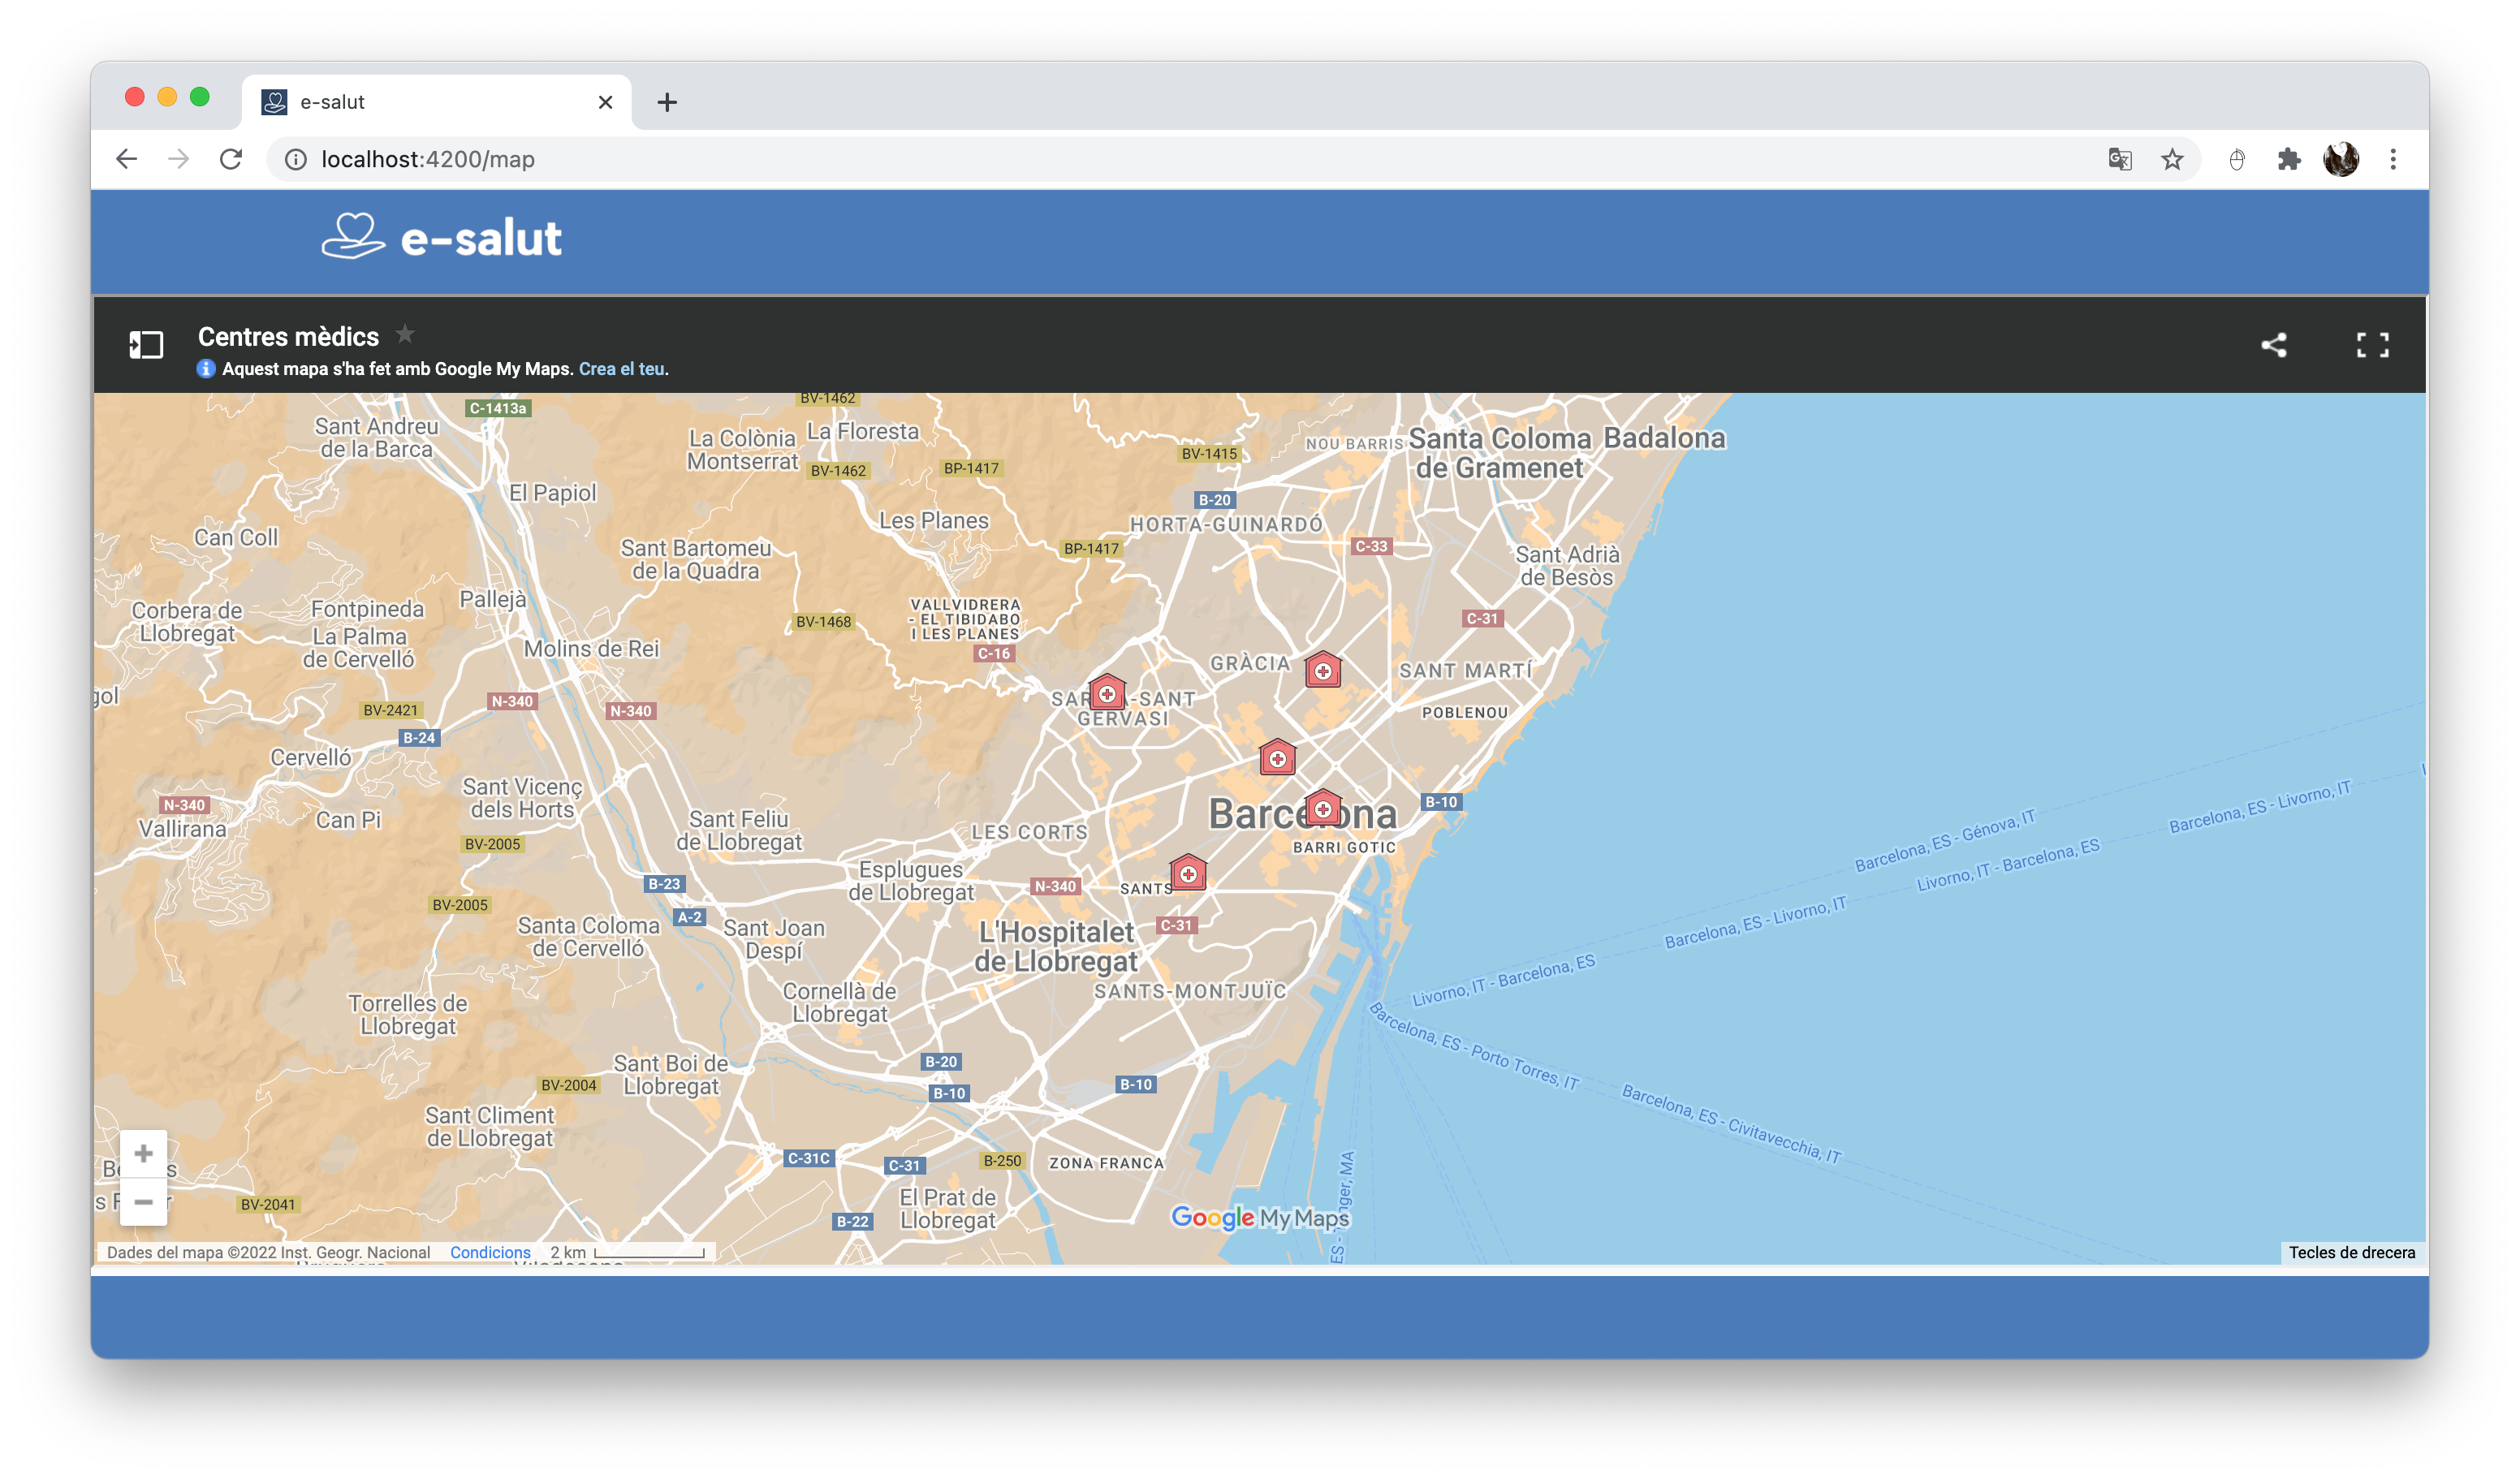
Task: Click the e-salut logo
Action: click(442, 238)
